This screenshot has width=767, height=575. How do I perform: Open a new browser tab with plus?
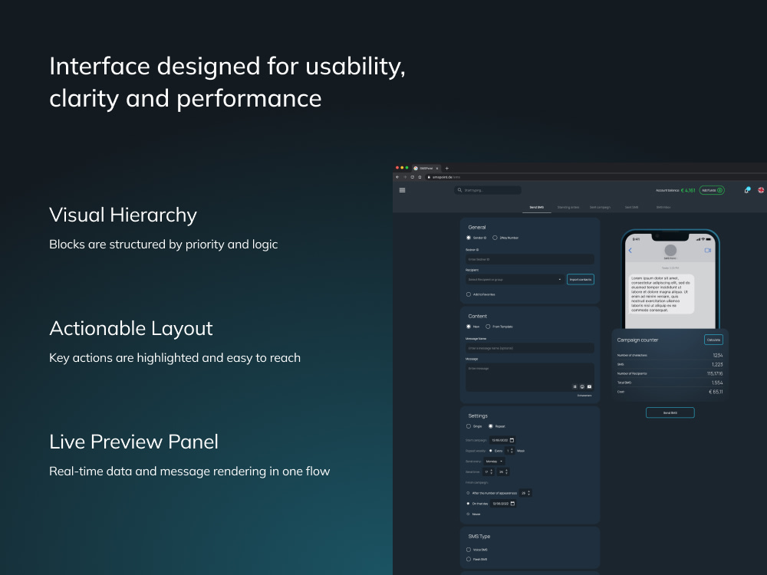pyautogui.click(x=446, y=168)
